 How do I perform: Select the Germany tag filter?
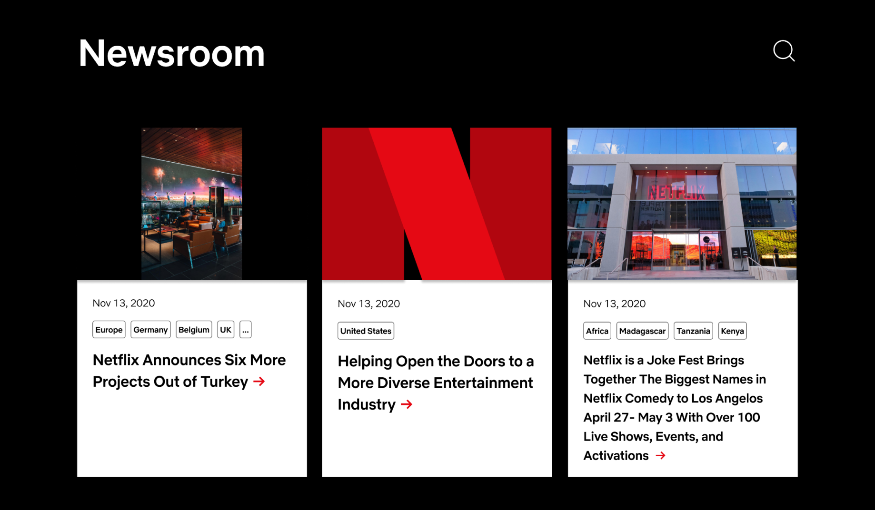pyautogui.click(x=150, y=329)
